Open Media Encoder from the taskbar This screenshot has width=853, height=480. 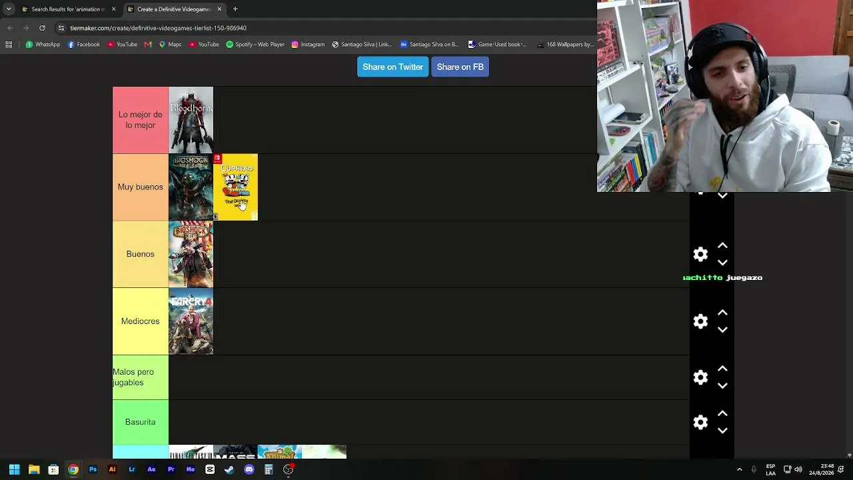[x=191, y=469]
